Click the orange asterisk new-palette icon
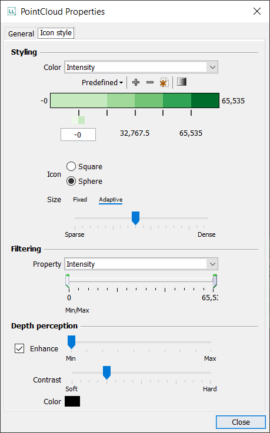 tap(164, 82)
